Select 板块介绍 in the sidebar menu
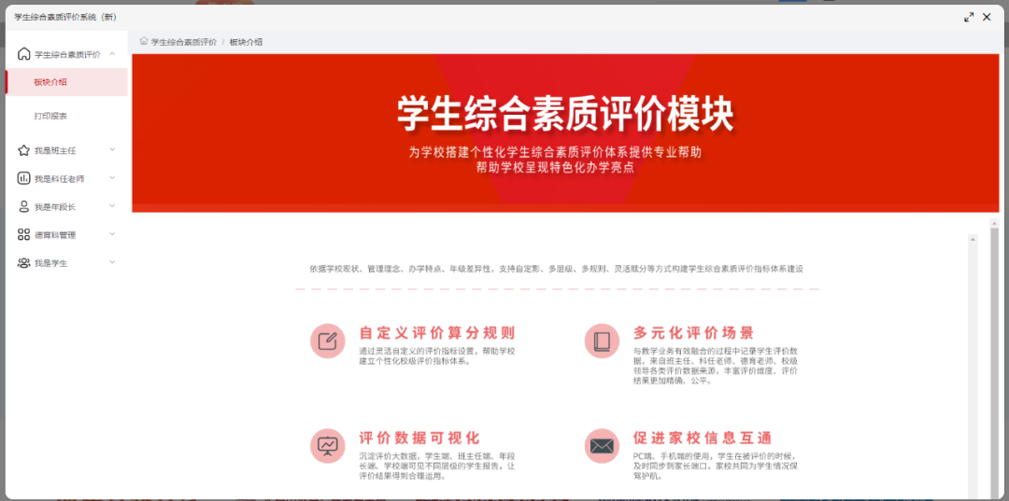Image resolution: width=1009 pixels, height=501 pixels. coord(50,82)
